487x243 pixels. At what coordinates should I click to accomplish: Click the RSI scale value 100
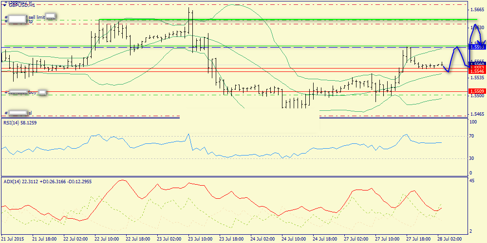coord(474,122)
